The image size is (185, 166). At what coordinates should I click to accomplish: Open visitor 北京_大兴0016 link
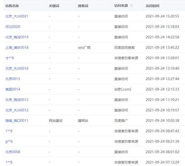pos(17,69)
